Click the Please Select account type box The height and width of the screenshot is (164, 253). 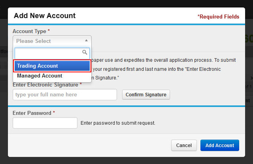click(x=52, y=41)
